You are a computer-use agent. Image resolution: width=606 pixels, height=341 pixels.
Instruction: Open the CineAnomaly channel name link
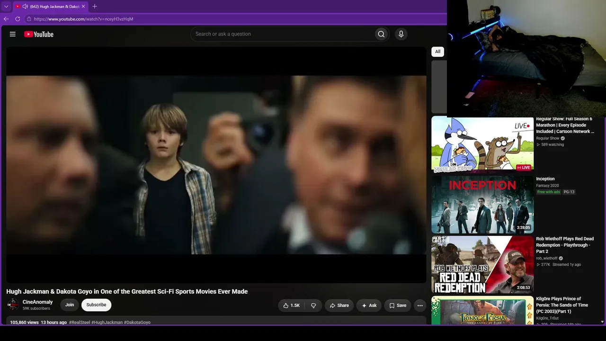(x=38, y=302)
